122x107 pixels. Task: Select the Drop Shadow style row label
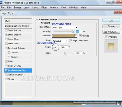[x=14, y=30]
